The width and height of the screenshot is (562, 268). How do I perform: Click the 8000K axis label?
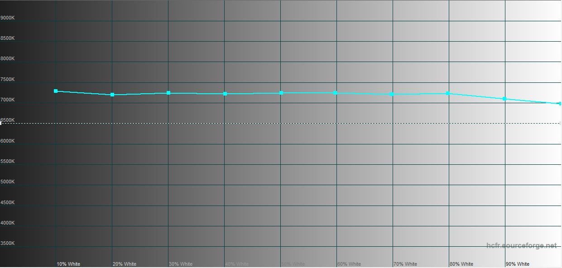(x=8, y=59)
